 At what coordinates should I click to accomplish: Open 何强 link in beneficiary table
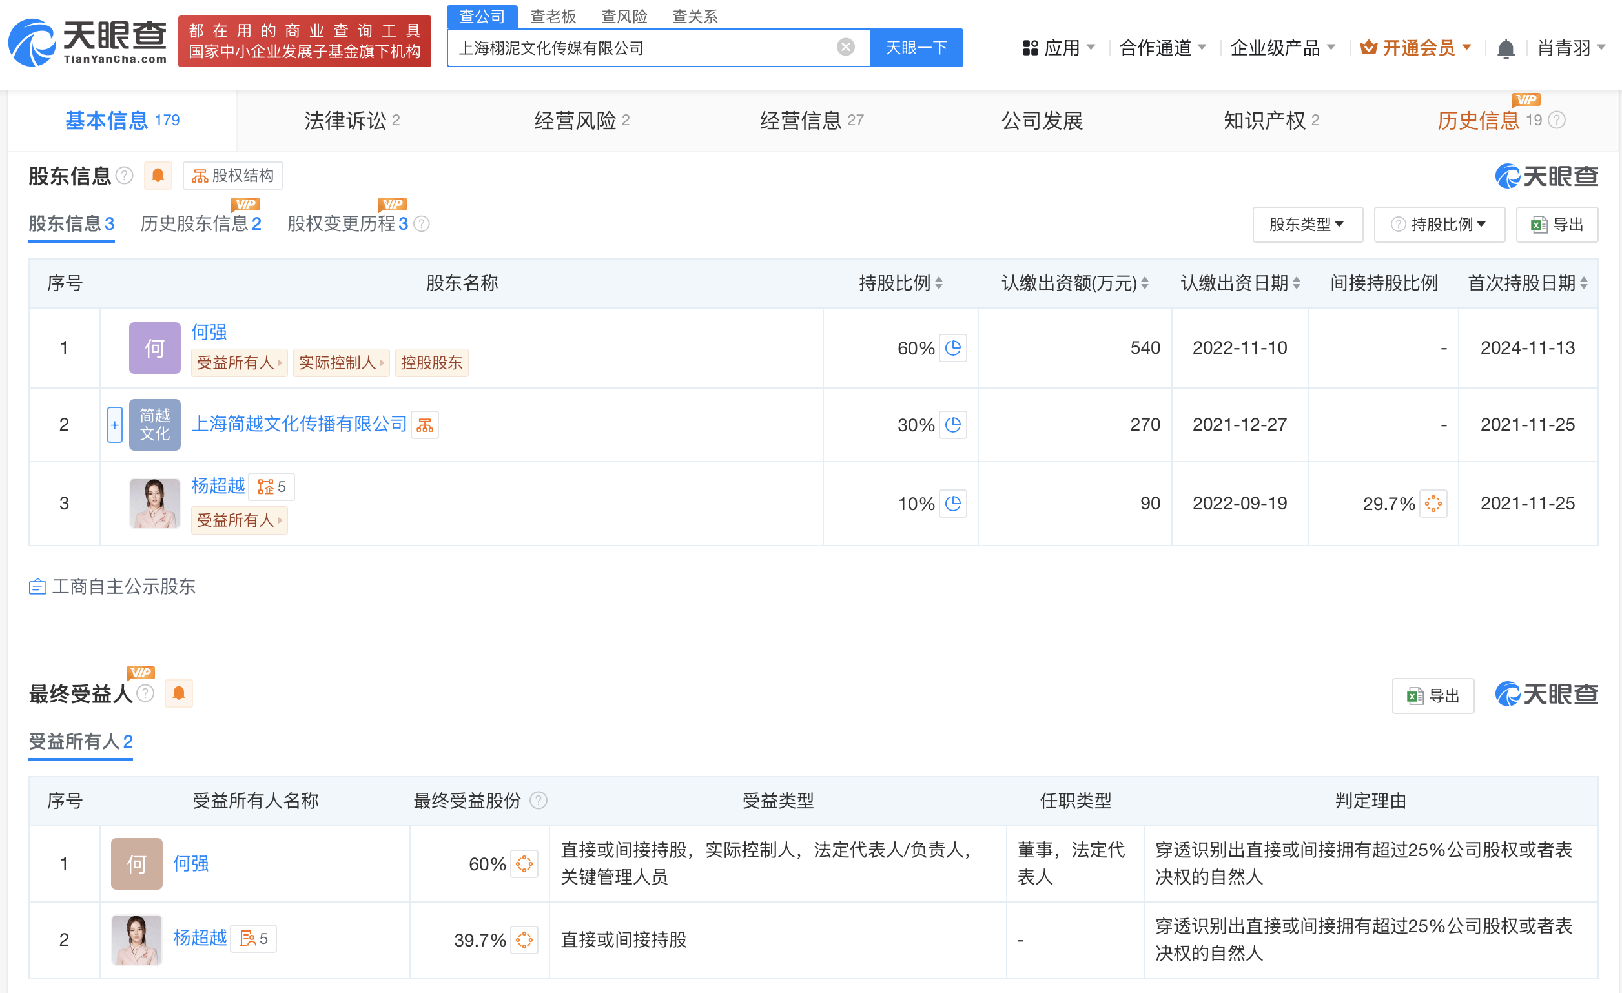[x=191, y=864]
